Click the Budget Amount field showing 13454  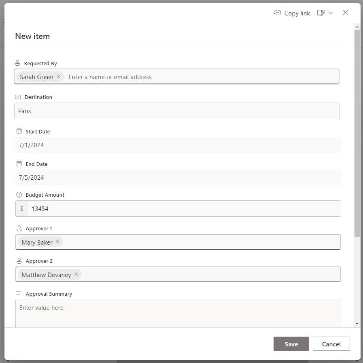tap(178, 209)
